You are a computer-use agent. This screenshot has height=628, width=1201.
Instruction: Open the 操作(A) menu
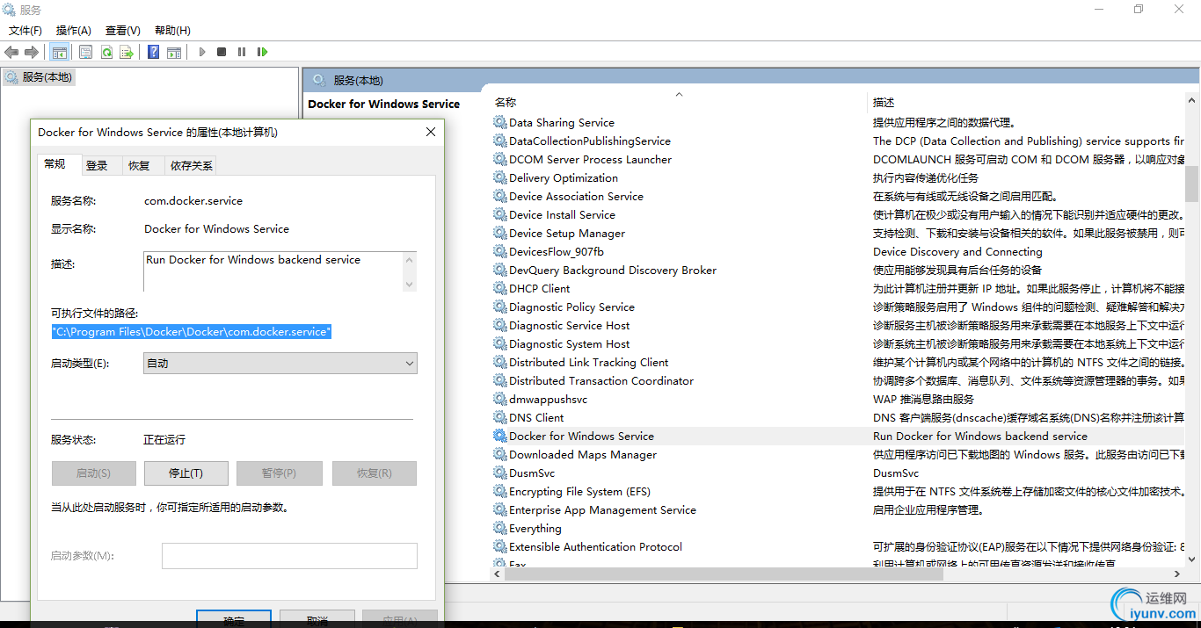pyautogui.click(x=74, y=31)
